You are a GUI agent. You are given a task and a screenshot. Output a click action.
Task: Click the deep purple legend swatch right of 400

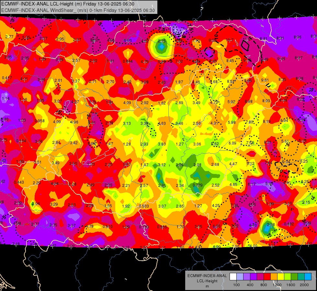click(x=254, y=277)
